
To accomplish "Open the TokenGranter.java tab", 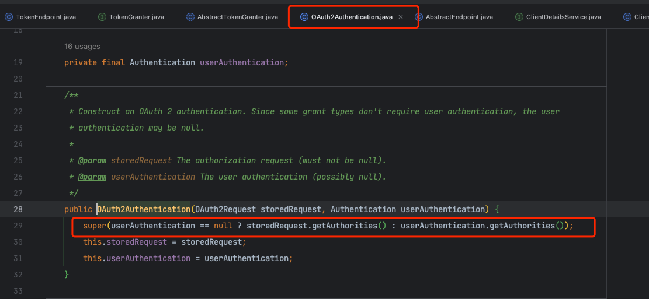I will [x=137, y=17].
